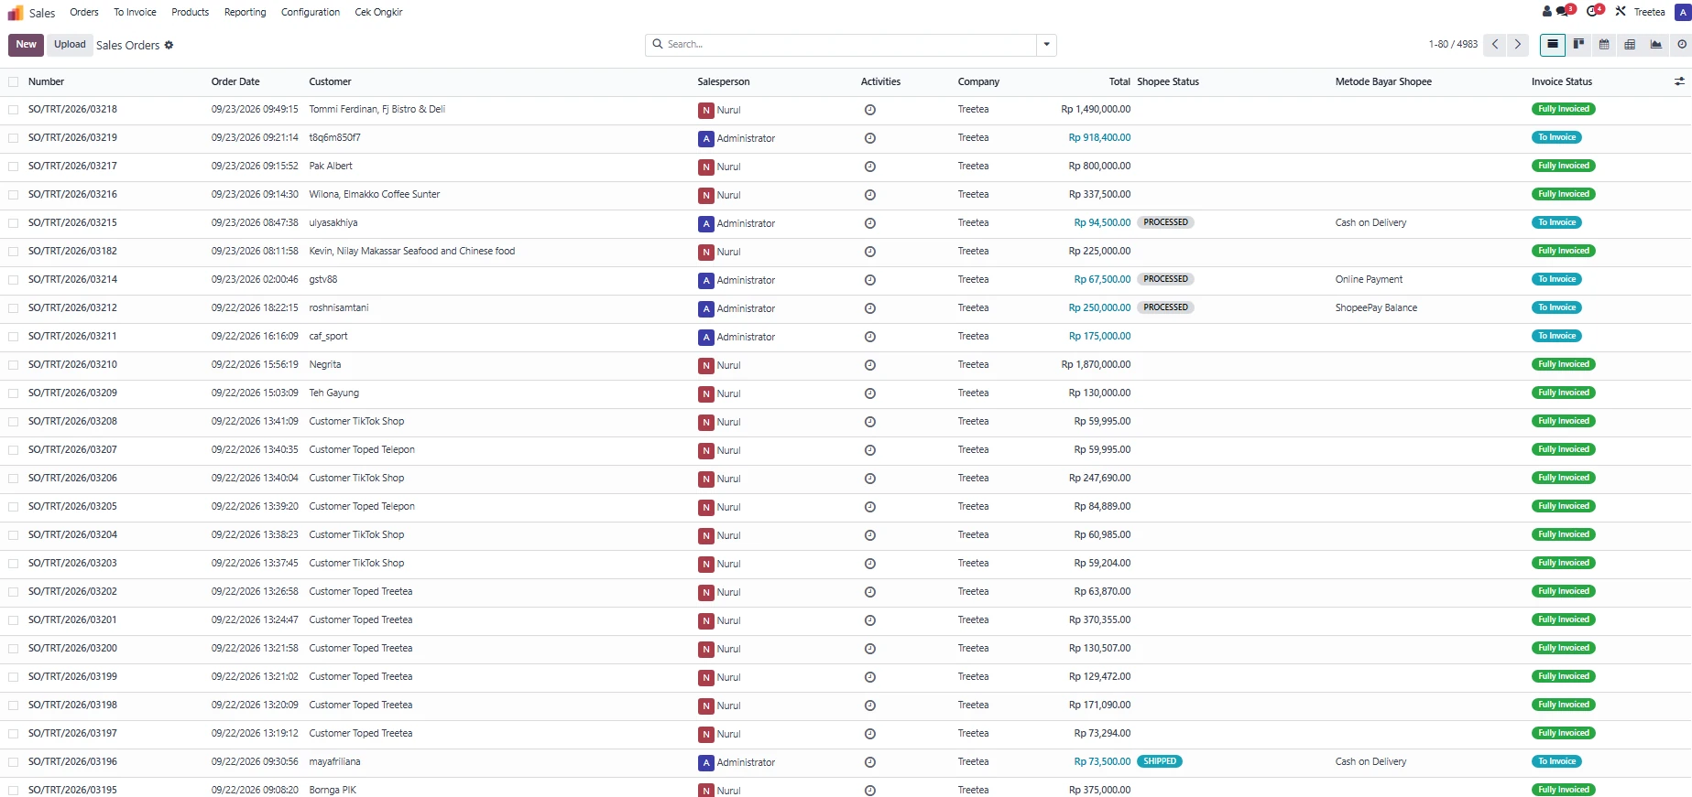Switch to the Graph view
The width and height of the screenshot is (1692, 797).
(1656, 44)
